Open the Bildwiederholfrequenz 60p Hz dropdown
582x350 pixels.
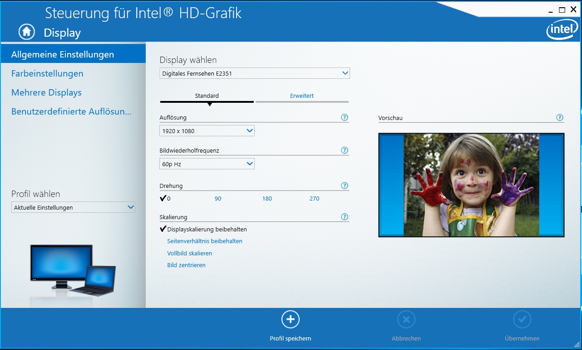click(x=207, y=164)
